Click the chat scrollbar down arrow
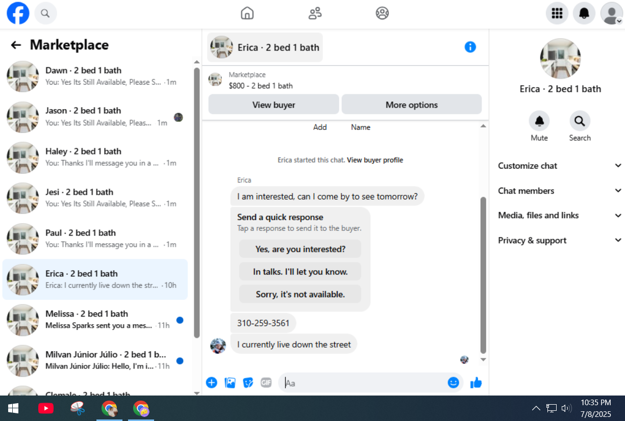Image resolution: width=625 pixels, height=421 pixels. point(483,359)
